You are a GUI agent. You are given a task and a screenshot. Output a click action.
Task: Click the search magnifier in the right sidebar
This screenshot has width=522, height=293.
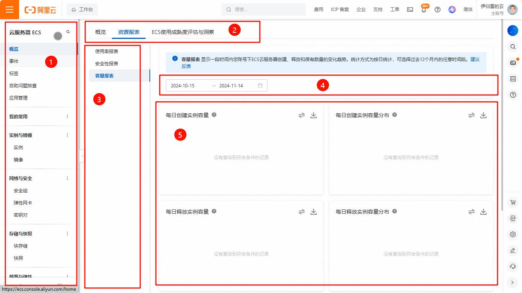pos(513,47)
